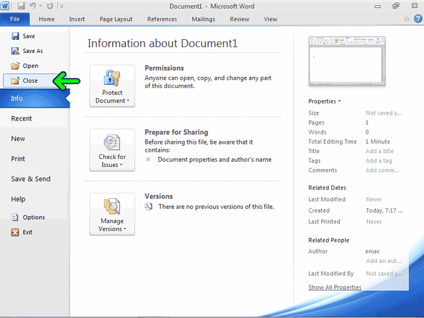
Task: Click the document preview thumbnail
Action: [347, 62]
